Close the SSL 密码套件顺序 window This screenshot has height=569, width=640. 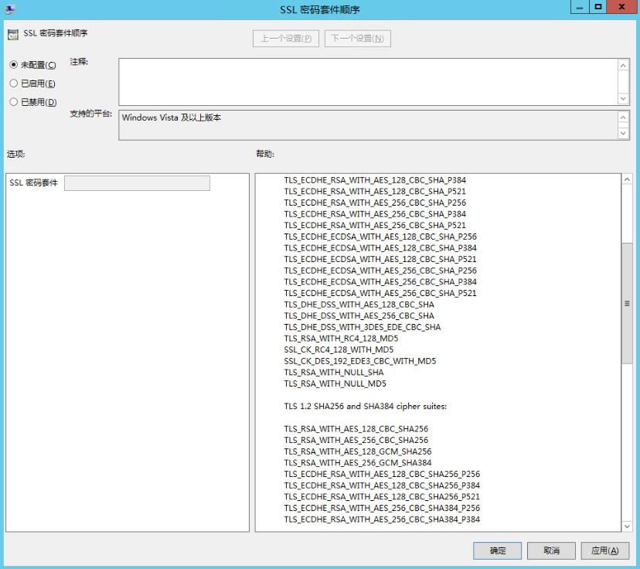point(621,7)
